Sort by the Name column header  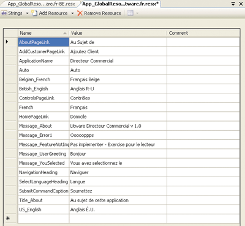coord(43,33)
